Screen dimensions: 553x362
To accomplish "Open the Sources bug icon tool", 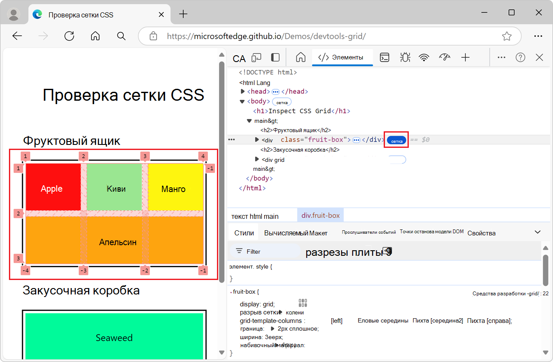I will [x=405, y=57].
